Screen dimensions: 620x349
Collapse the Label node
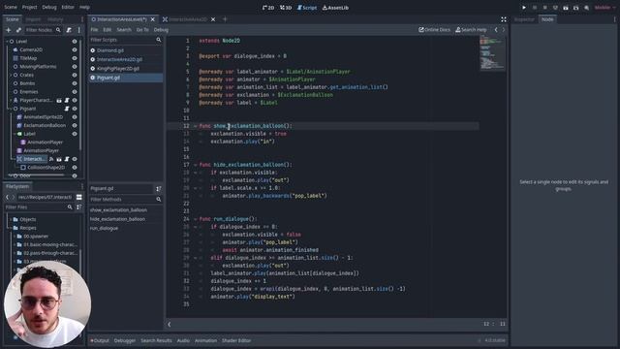15,134
